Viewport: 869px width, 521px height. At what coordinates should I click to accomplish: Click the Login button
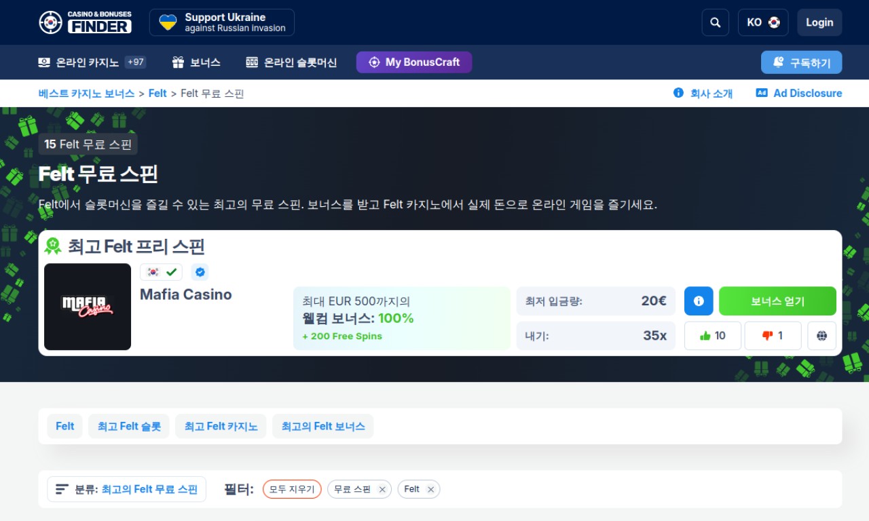pyautogui.click(x=819, y=22)
